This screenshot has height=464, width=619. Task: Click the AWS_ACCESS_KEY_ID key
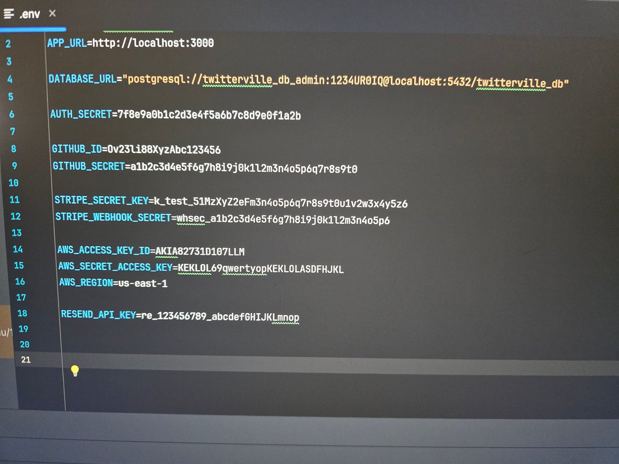point(104,251)
